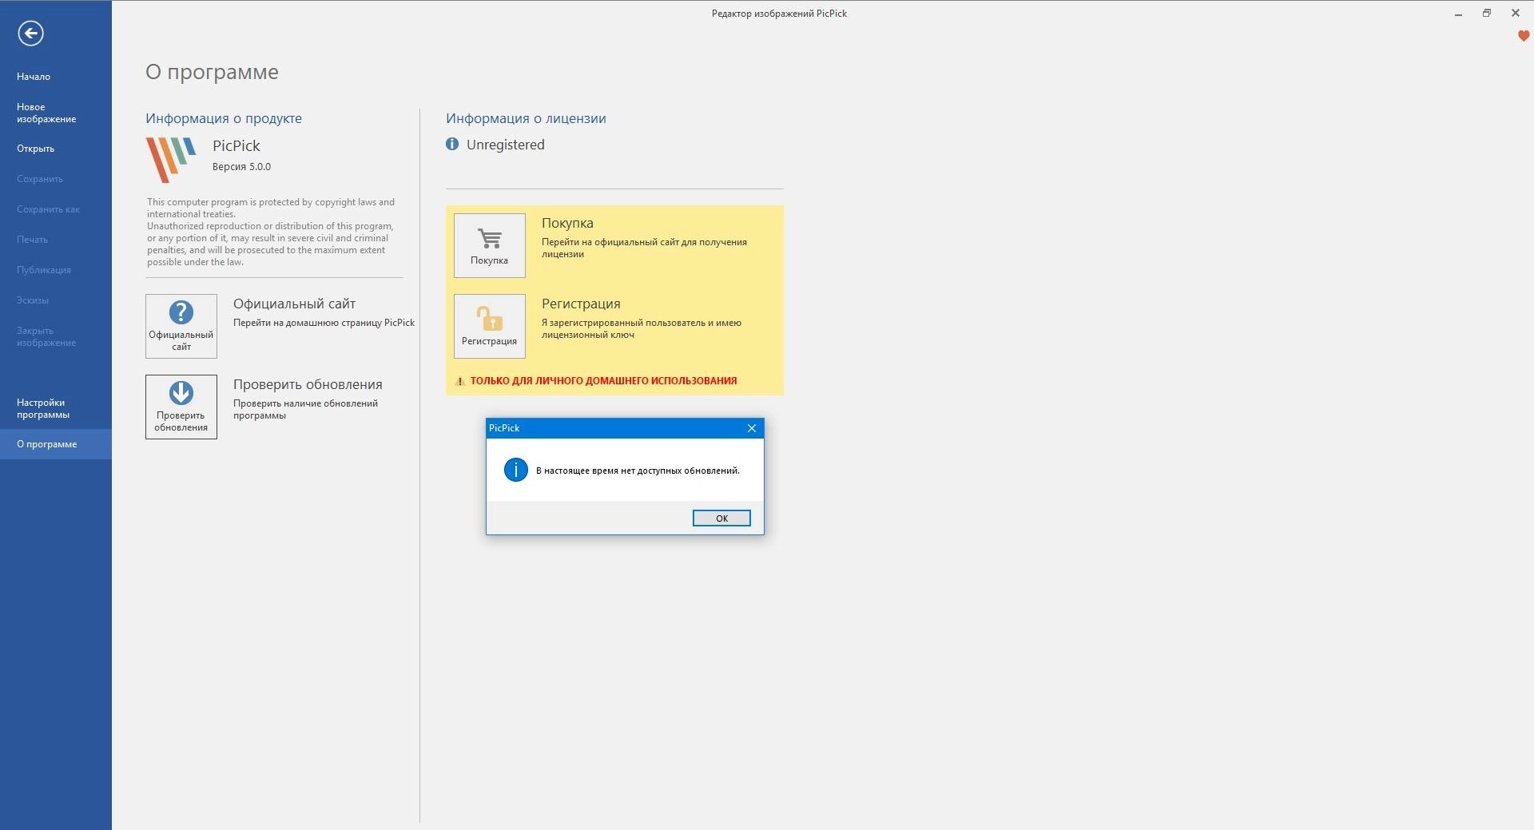Click the ТОЛЬКО ДЛЯ ЛИЧНОГО ДОМАШНЕГО ИСПОЛЬЗОВАНИЯ warning
The height and width of the screenshot is (830, 1534).
pos(603,381)
